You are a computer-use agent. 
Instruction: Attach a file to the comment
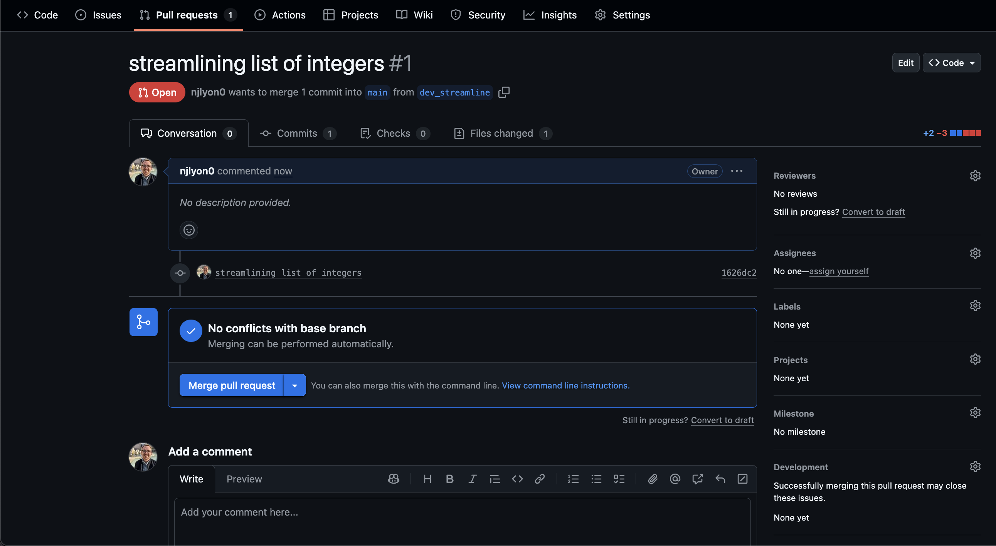point(653,479)
